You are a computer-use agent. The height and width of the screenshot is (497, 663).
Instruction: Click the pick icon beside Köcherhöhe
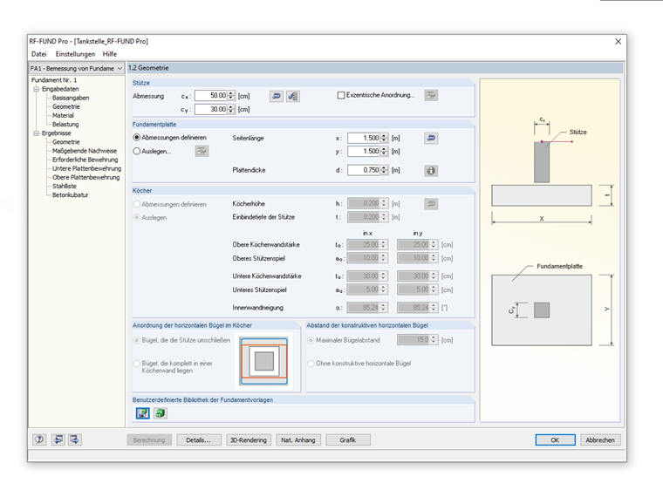point(431,204)
